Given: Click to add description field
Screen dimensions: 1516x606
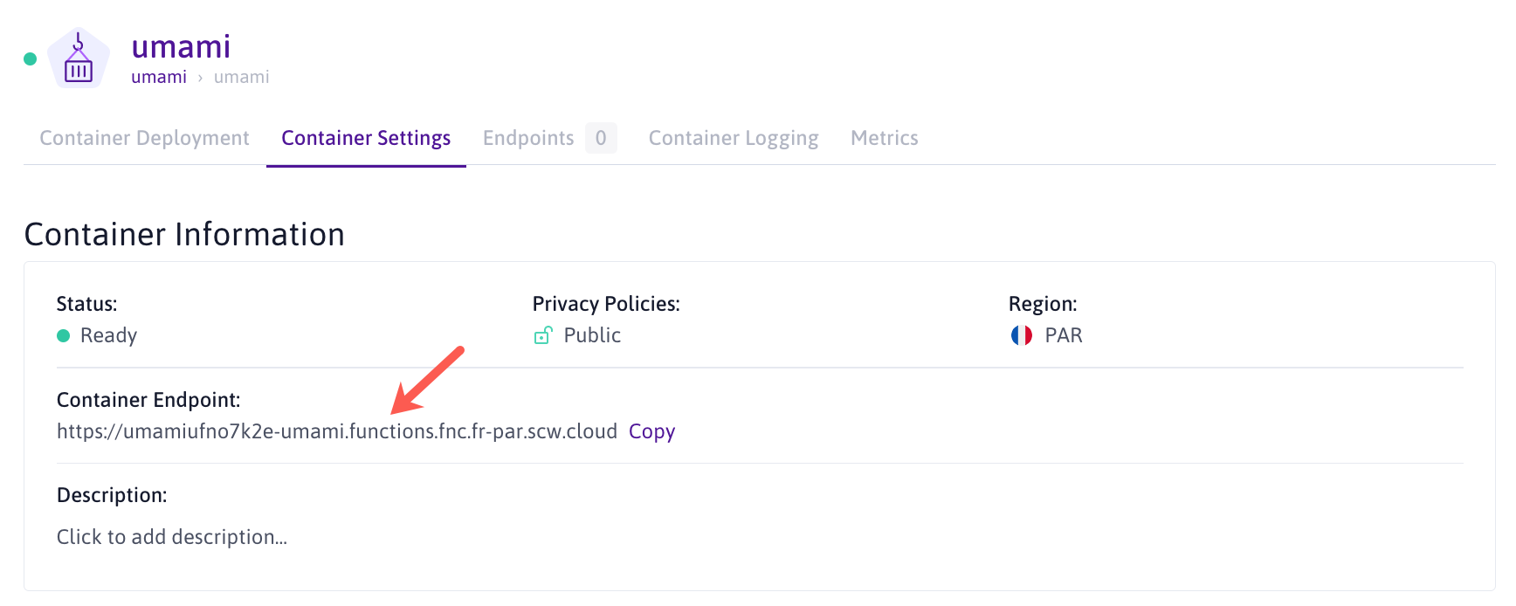Looking at the screenshot, I should coord(172,537).
